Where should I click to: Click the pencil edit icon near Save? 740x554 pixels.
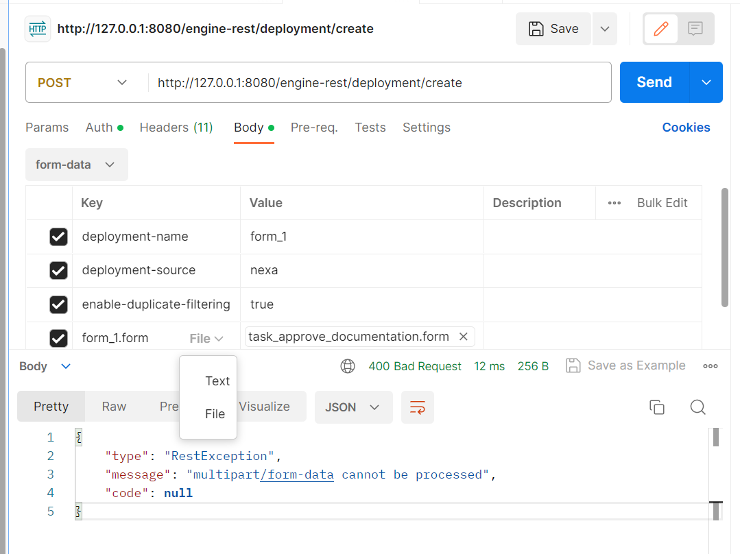[660, 29]
